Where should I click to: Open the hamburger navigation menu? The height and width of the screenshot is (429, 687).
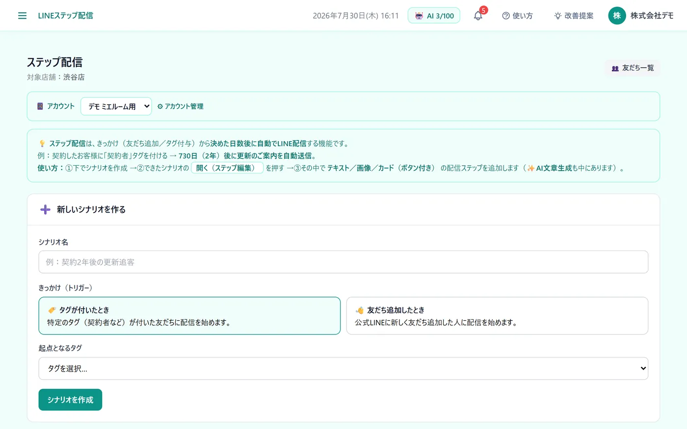click(x=22, y=16)
